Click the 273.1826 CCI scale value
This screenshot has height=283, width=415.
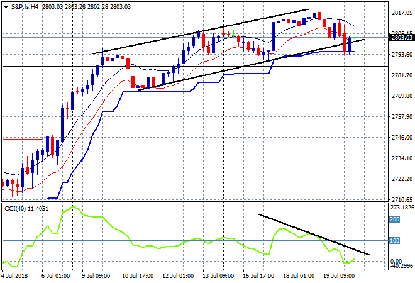coord(402,208)
